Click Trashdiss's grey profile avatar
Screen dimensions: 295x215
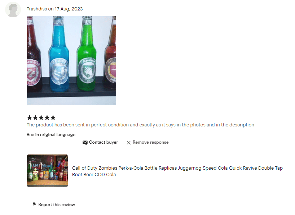pos(13,10)
